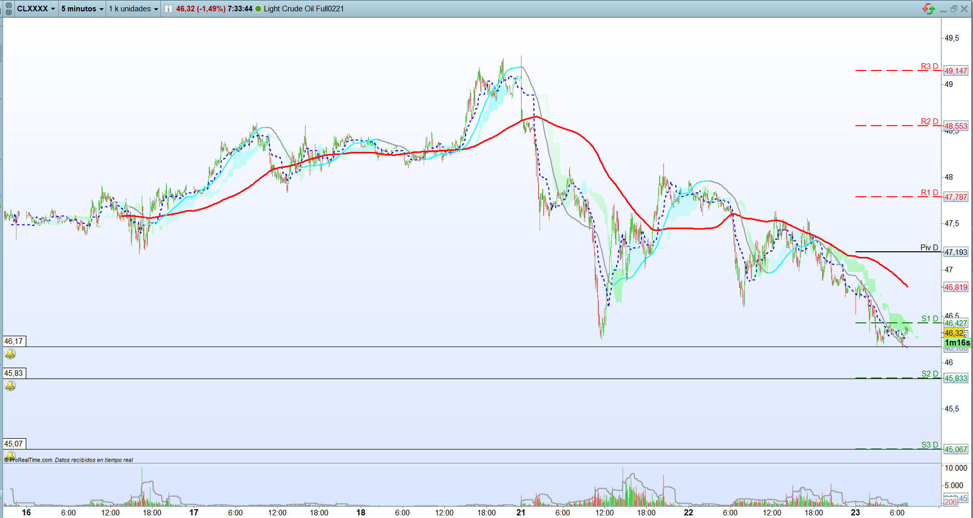Open the 1 k unidades dropdown
973x518 pixels.
point(133,9)
